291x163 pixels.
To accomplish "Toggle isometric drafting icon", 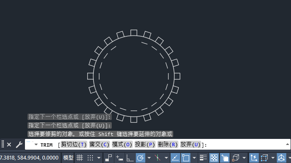I will click(x=158, y=158).
